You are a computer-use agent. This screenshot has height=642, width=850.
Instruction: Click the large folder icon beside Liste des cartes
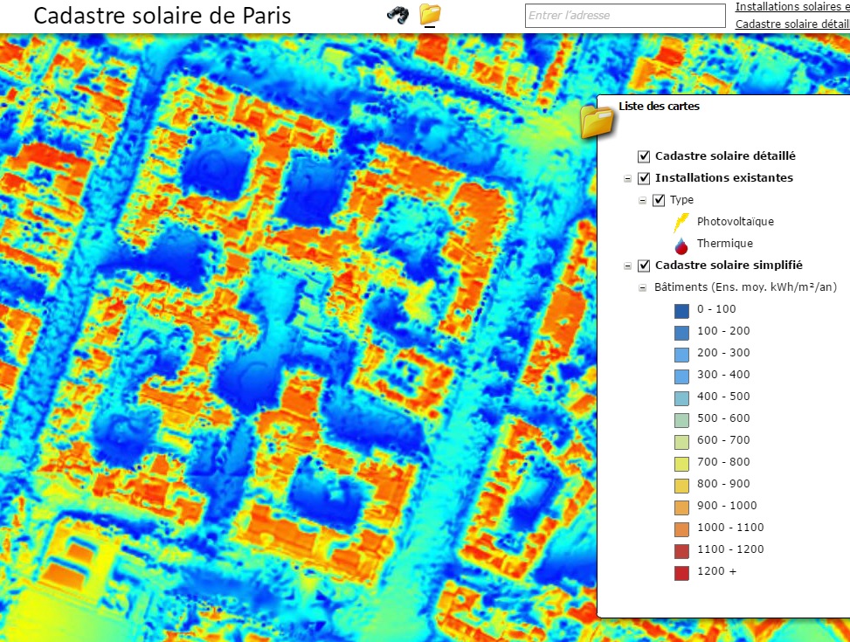click(598, 121)
